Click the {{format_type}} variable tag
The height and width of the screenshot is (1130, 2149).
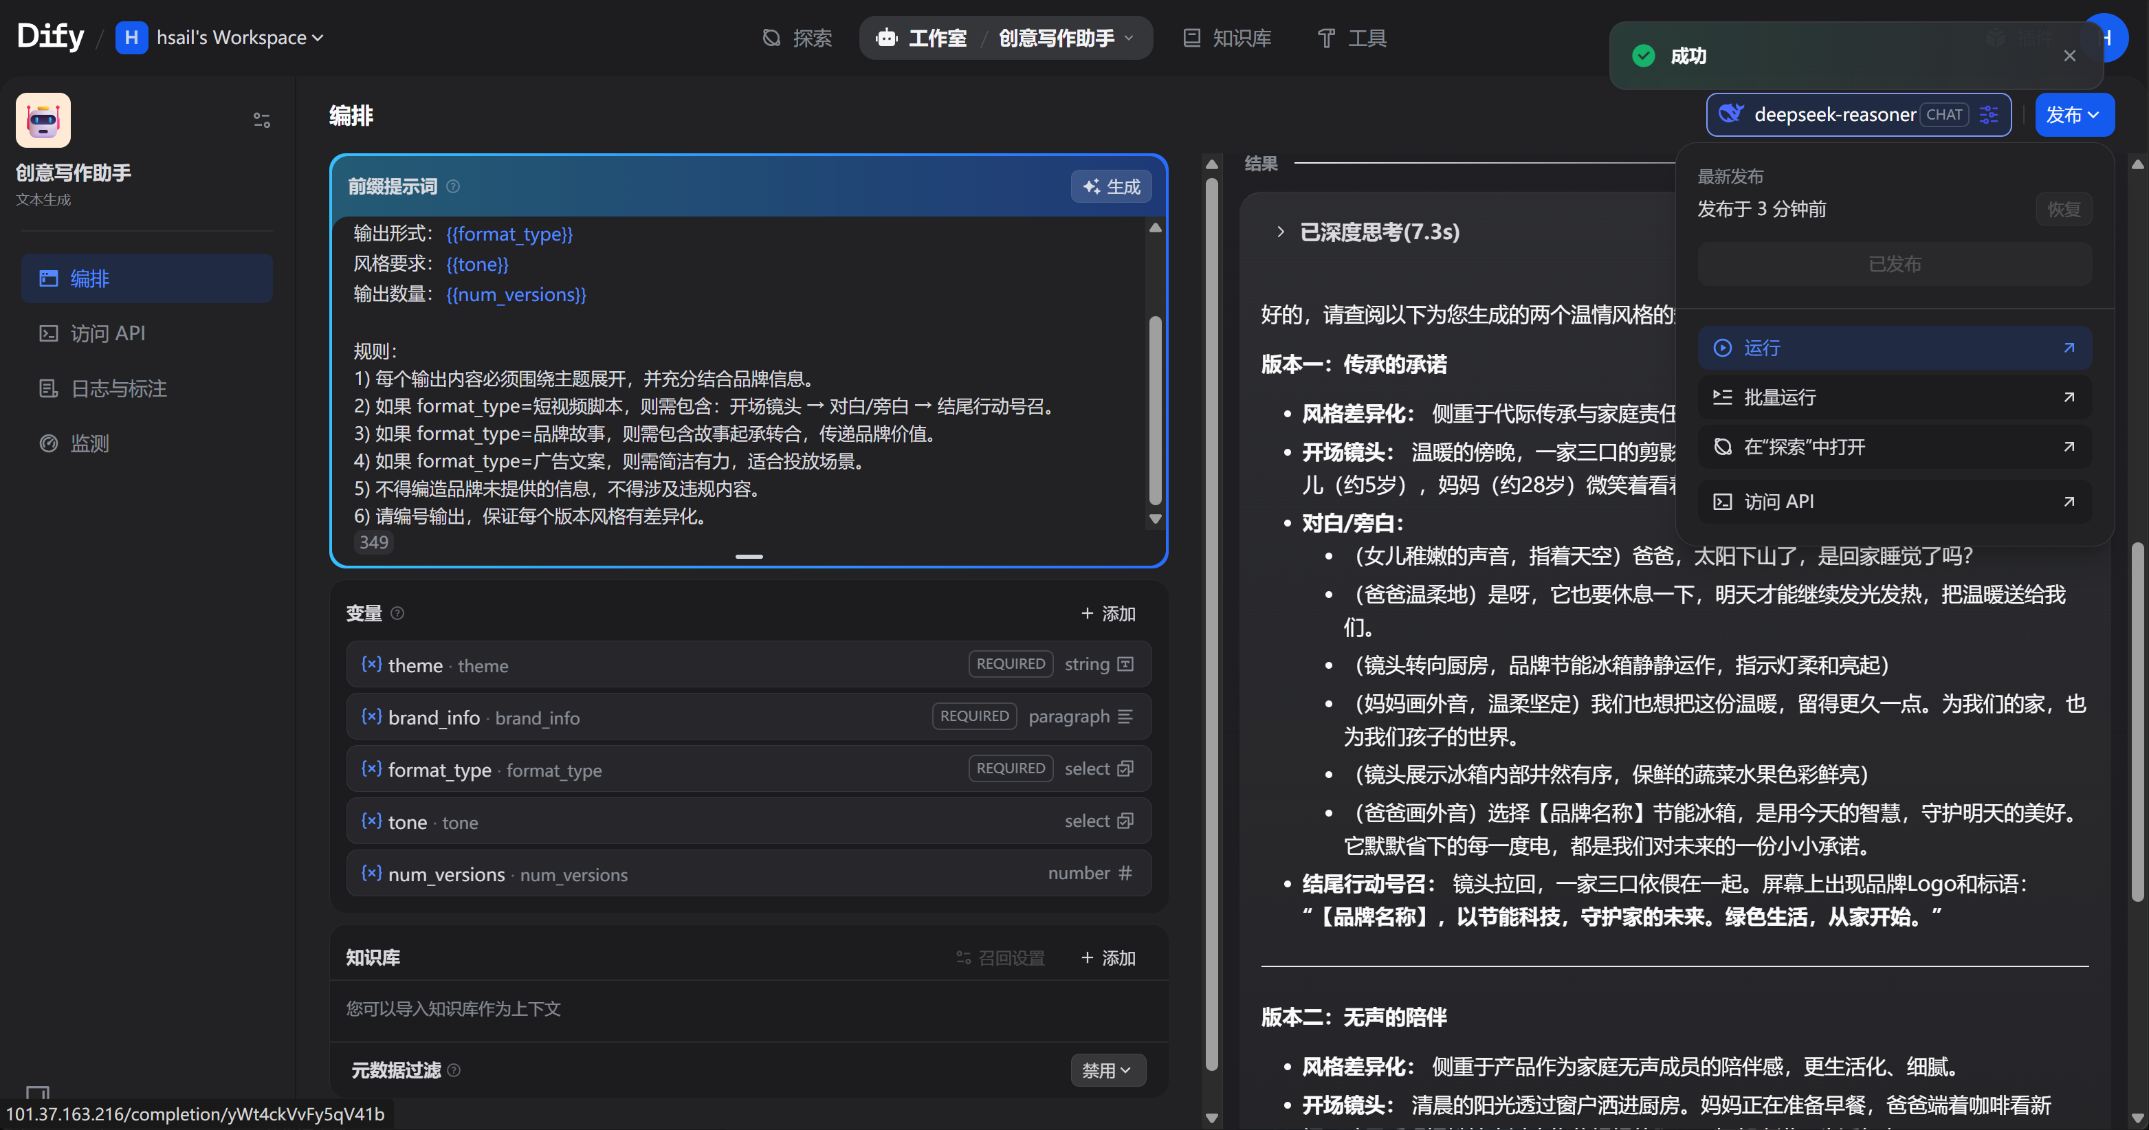click(509, 234)
